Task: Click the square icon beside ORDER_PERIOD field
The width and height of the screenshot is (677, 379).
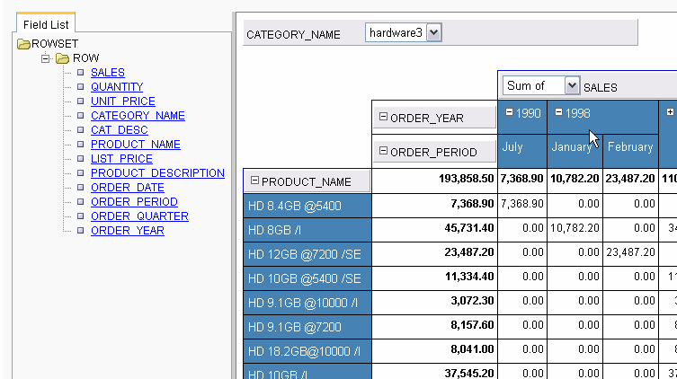Action: tap(80, 202)
